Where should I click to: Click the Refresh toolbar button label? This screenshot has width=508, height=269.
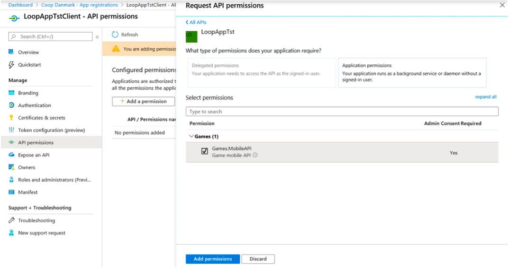(x=129, y=35)
